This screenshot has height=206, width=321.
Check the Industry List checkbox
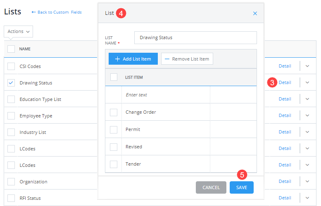point(11,132)
